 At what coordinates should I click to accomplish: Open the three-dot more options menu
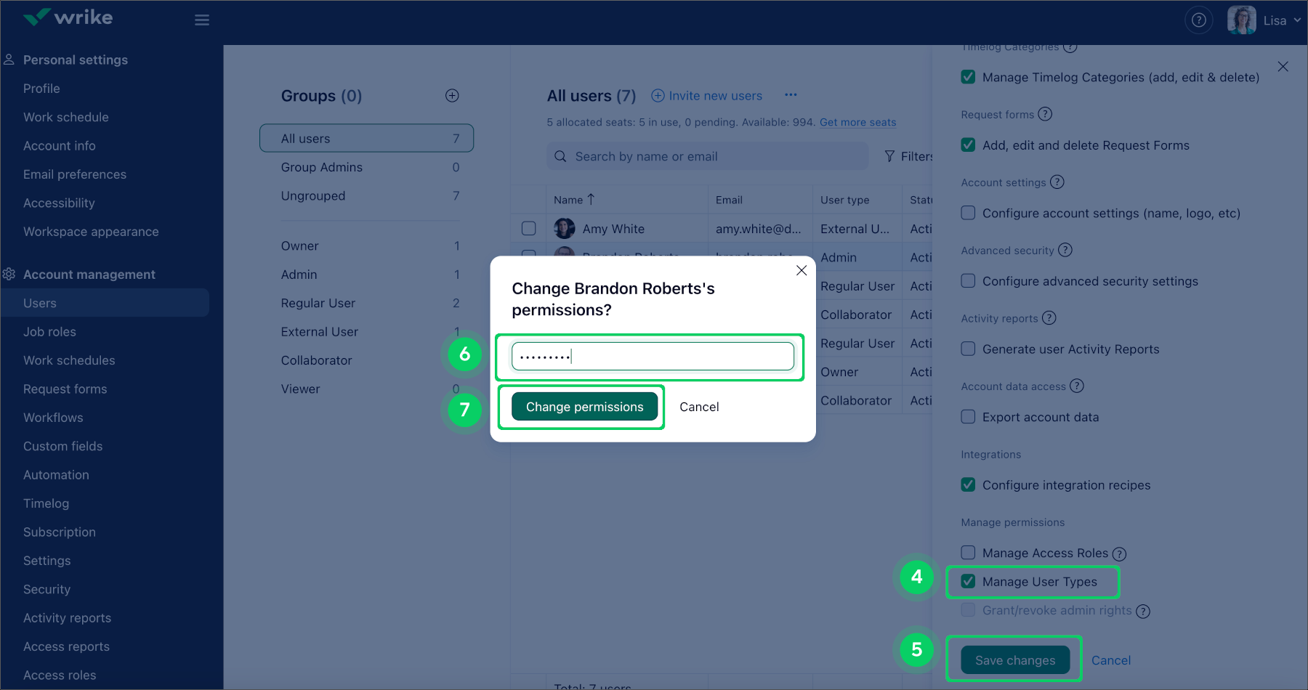[791, 94]
